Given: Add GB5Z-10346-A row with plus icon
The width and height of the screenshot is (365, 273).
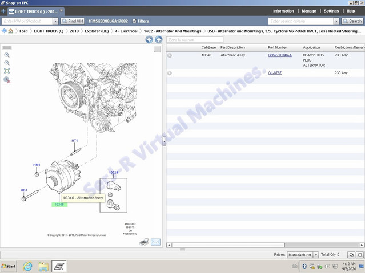Looking at the screenshot, I should coord(170,55).
